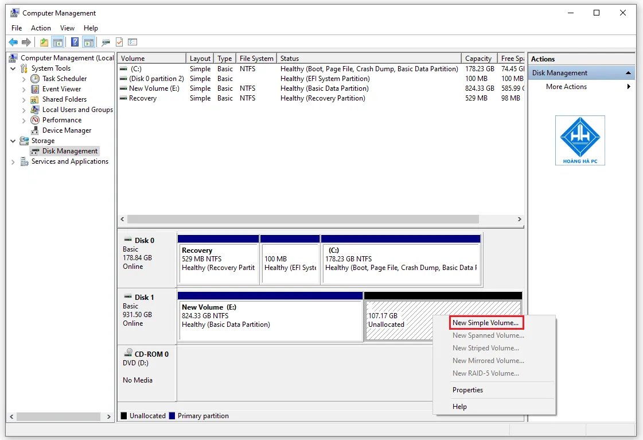
Task: Expand the Event Viewer node
Action: point(24,89)
